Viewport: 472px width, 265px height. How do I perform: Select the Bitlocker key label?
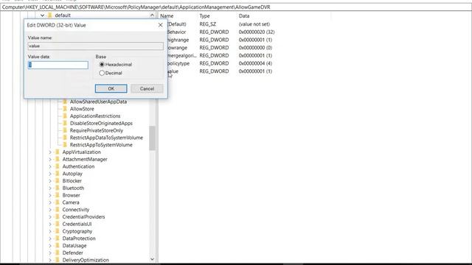point(72,181)
